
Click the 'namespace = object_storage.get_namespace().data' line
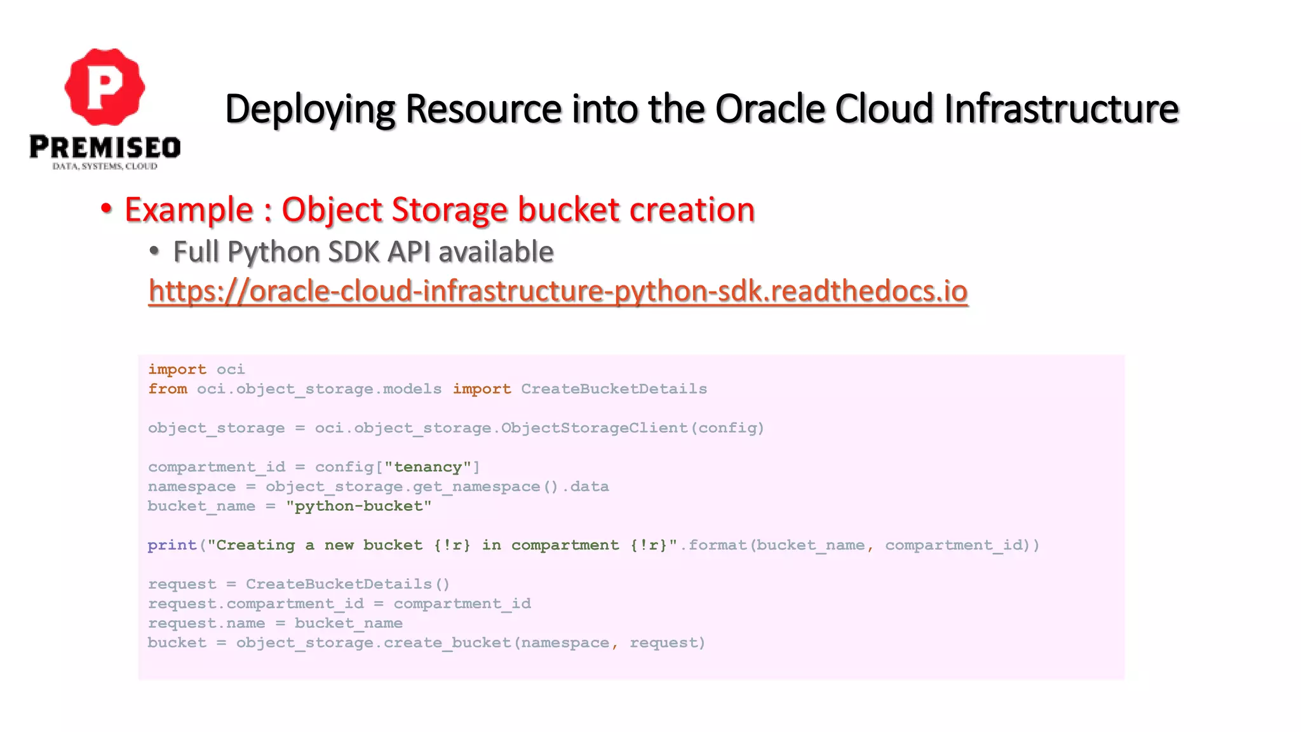(x=379, y=487)
